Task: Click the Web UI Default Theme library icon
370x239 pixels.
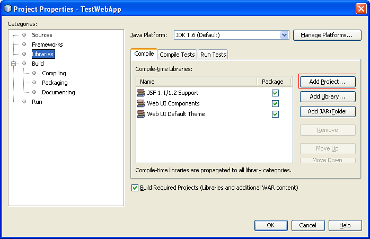Action: pyautogui.click(x=141, y=114)
